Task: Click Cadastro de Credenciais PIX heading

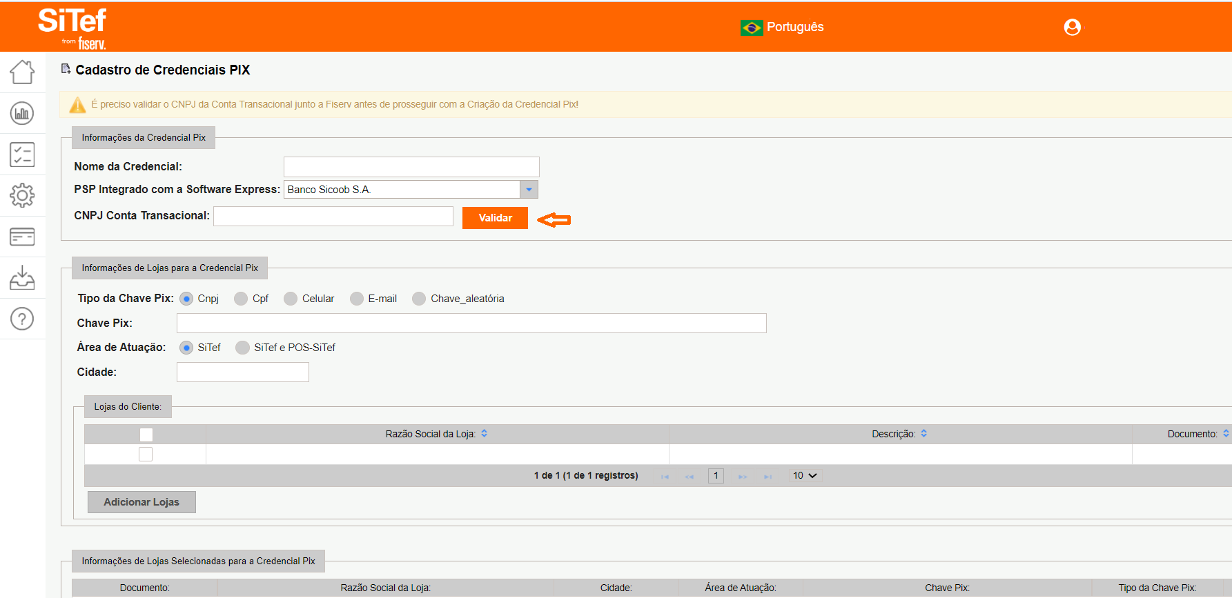Action: click(163, 70)
